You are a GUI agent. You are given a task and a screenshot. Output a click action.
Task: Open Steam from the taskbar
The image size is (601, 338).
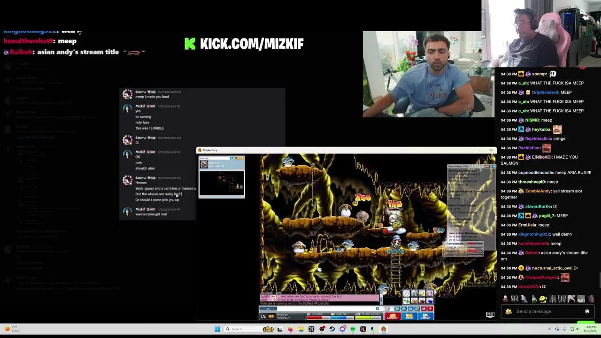click(332, 329)
